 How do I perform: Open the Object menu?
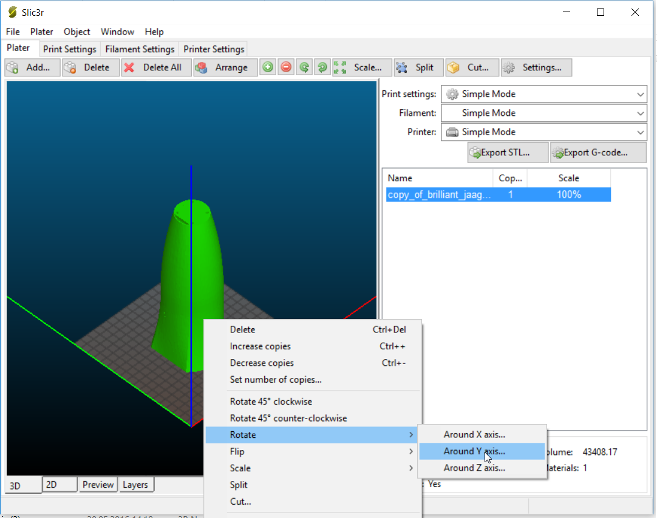(77, 32)
